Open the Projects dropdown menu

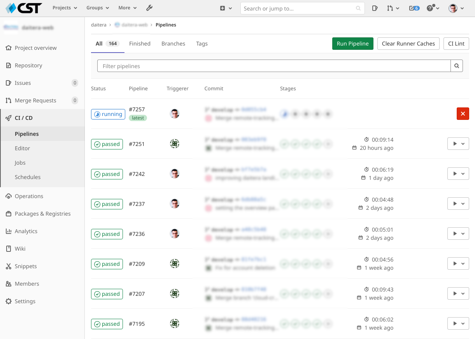tap(65, 8)
